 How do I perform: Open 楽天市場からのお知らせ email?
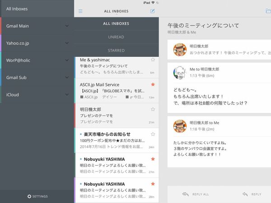(x=117, y=140)
